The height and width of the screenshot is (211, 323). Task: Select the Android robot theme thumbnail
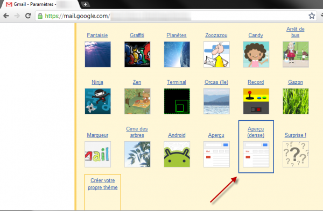tap(177, 154)
